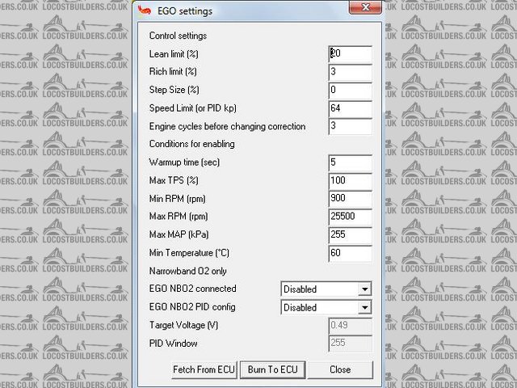
Task: Click the EGO settings window title text
Action: (x=185, y=11)
